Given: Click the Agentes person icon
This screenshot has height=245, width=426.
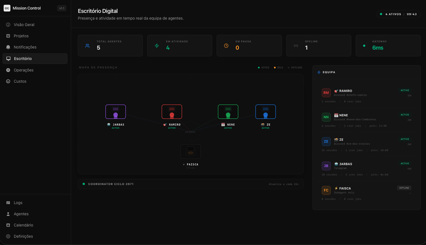Looking at the screenshot, I should click(x=8, y=214).
